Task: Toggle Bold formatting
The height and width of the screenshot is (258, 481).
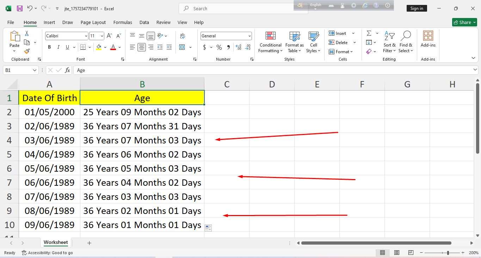Action: (x=49, y=47)
